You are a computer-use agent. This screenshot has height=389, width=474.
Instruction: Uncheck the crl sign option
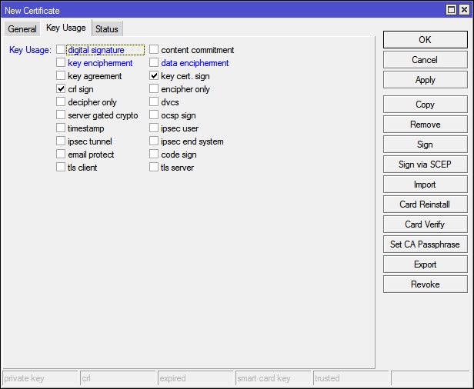(61, 89)
